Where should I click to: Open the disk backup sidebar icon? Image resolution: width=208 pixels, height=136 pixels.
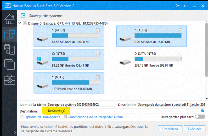pos(9,49)
